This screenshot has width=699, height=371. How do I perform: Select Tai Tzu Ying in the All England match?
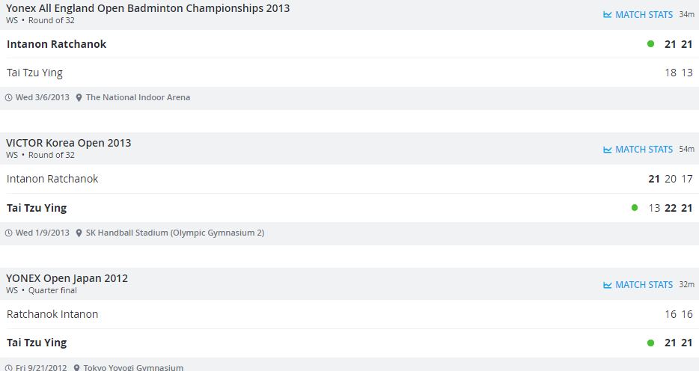point(34,73)
